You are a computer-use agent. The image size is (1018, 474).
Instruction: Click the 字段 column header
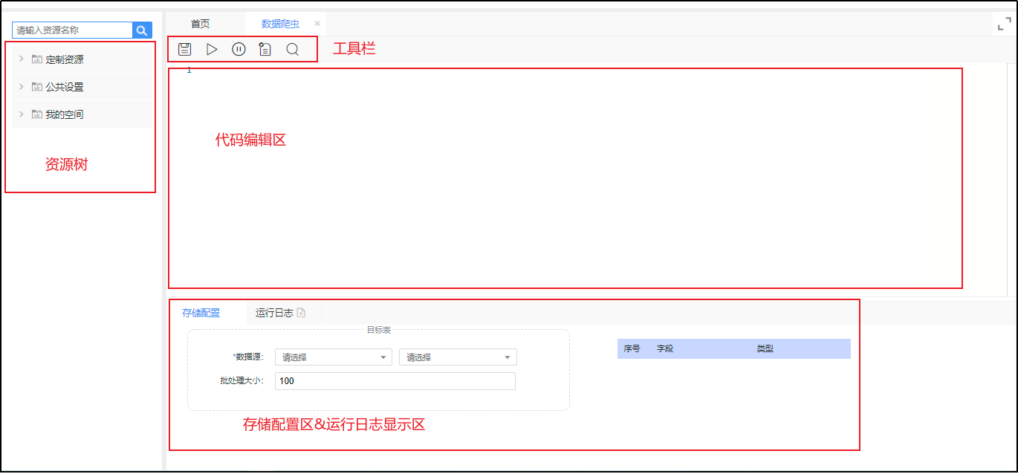665,348
